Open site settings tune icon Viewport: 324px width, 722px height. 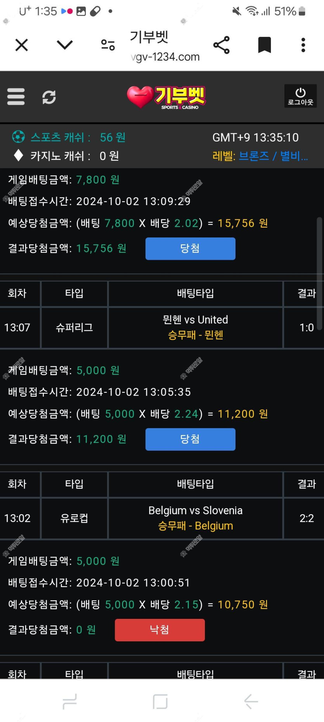[108, 45]
